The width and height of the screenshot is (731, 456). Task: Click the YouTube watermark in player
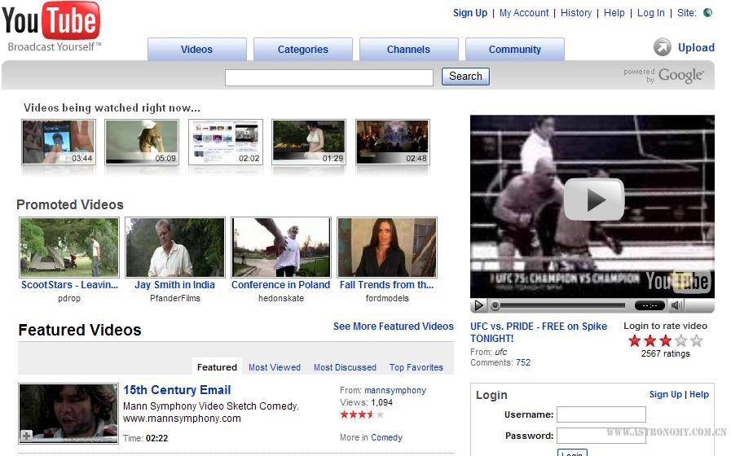pos(677,281)
